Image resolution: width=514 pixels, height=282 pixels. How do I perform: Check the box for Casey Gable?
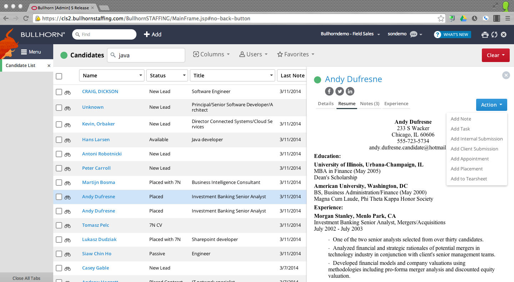[59, 268]
